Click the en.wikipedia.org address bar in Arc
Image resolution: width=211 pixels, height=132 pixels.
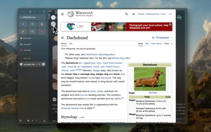pyautogui.click(x=32, y=17)
